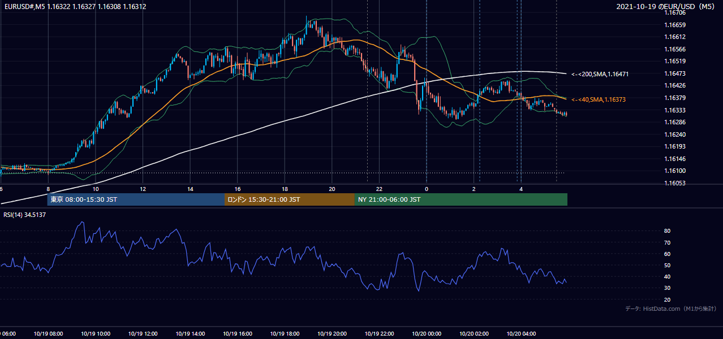Click price axis value 1.16146
The height and width of the screenshot is (339, 723).
point(674,159)
